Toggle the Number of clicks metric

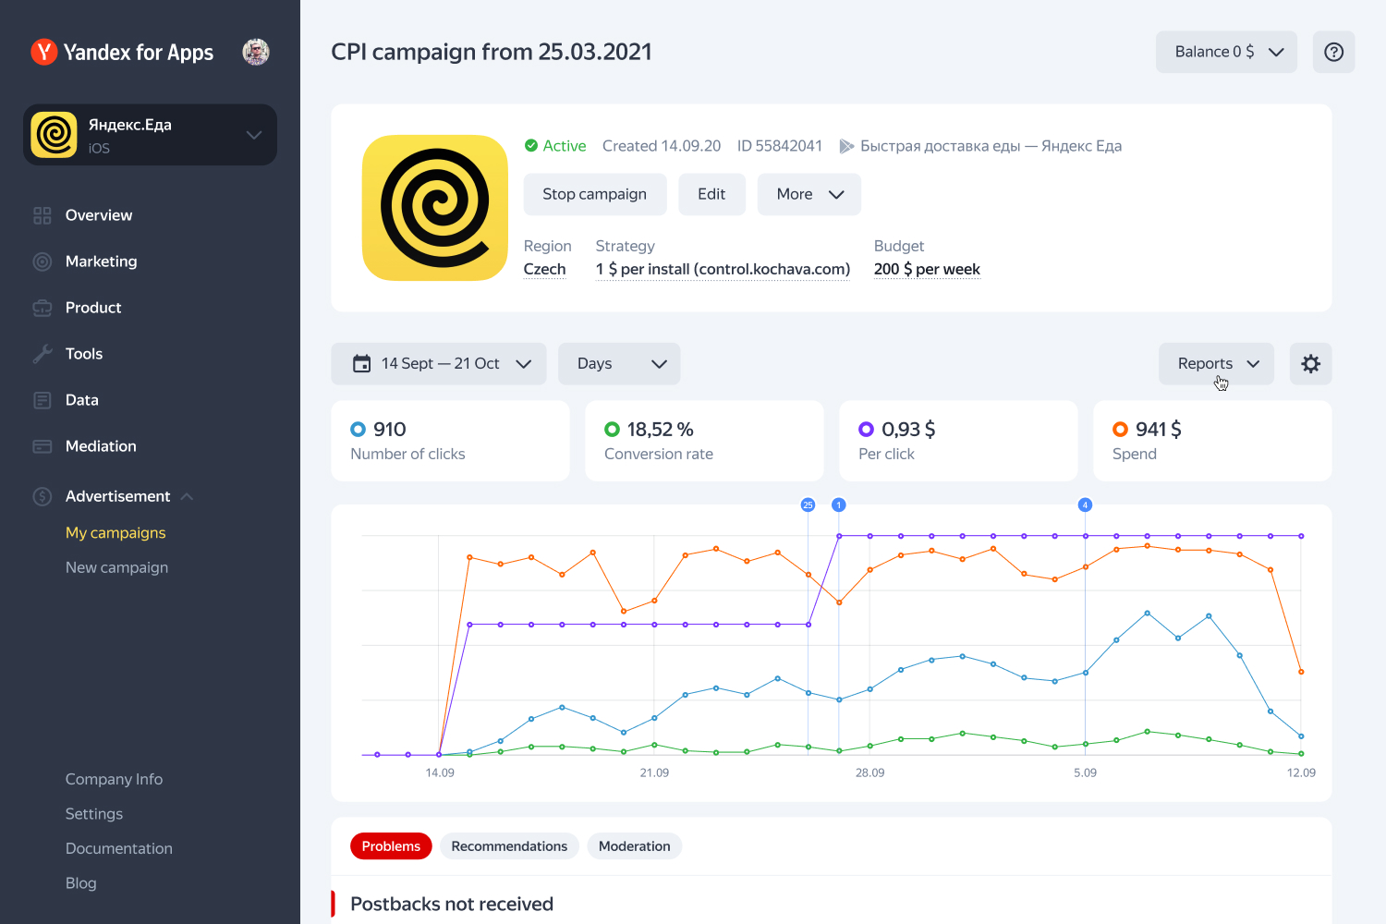click(x=359, y=430)
